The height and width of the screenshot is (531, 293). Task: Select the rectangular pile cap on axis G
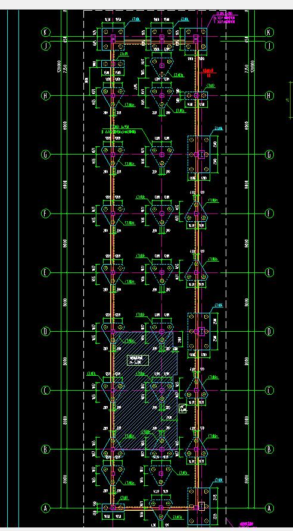[200, 155]
